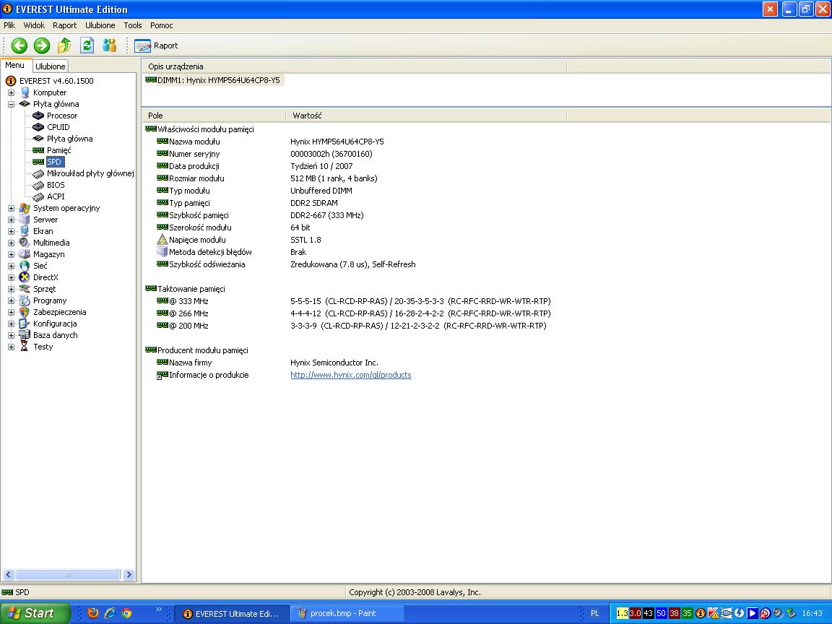The height and width of the screenshot is (624, 832).
Task: Click the Baza danych tree icon
Action: (x=24, y=335)
